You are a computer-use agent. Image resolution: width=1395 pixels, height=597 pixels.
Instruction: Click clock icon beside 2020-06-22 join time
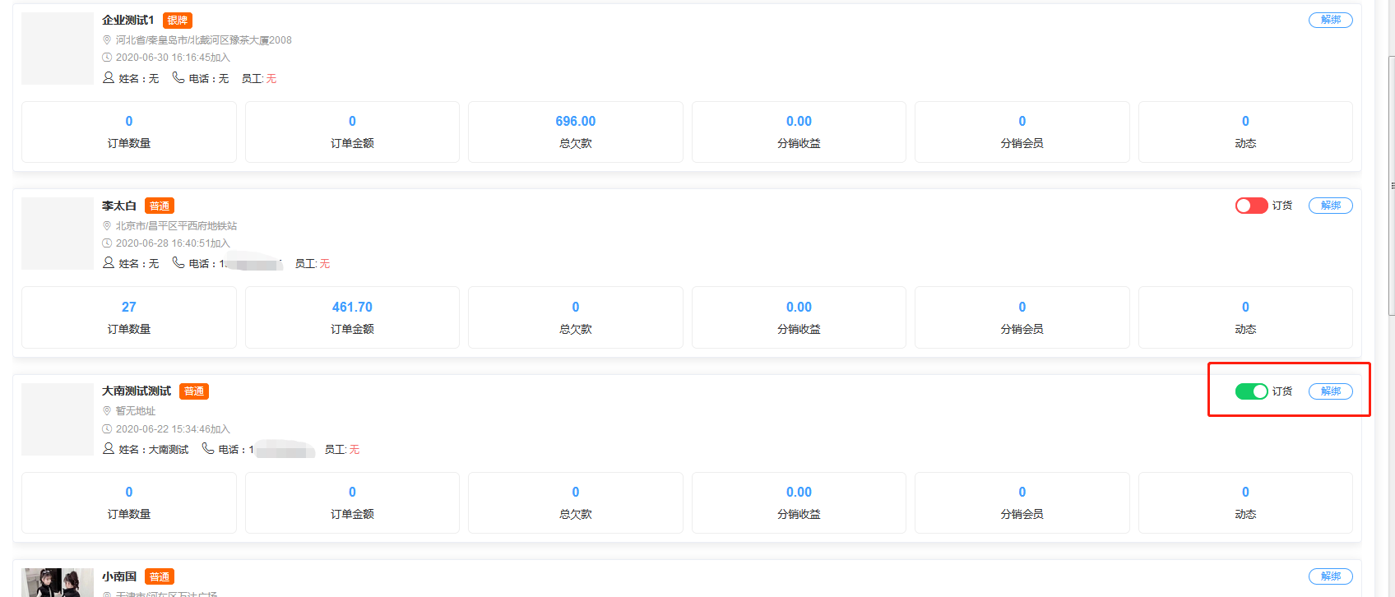pos(107,429)
